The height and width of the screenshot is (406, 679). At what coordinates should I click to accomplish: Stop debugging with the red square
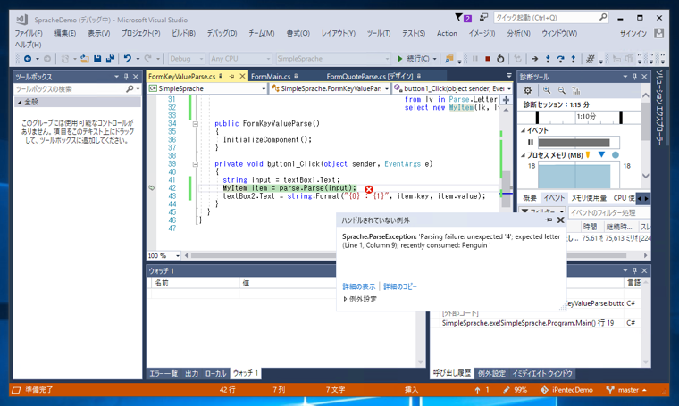coord(488,59)
